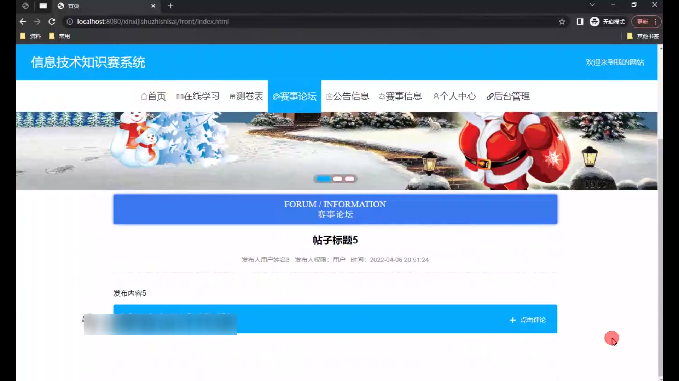Viewport: 679px width, 381px height.
Task: Close the 首页 browser tab
Action: [x=153, y=6]
